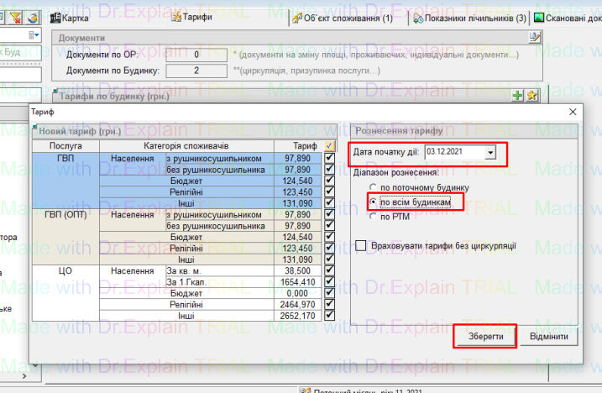Screen dimensions: 602x393
Task: Click the 1654,410 tariff value cell
Action: (x=300, y=283)
